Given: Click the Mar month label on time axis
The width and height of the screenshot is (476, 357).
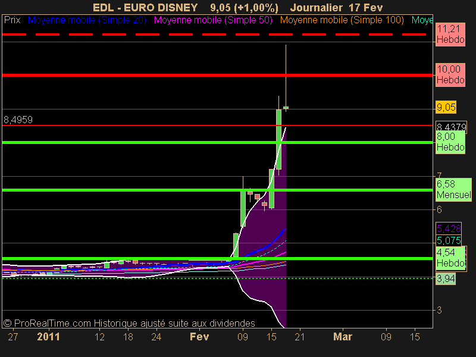Looking at the screenshot, I should (x=343, y=337).
